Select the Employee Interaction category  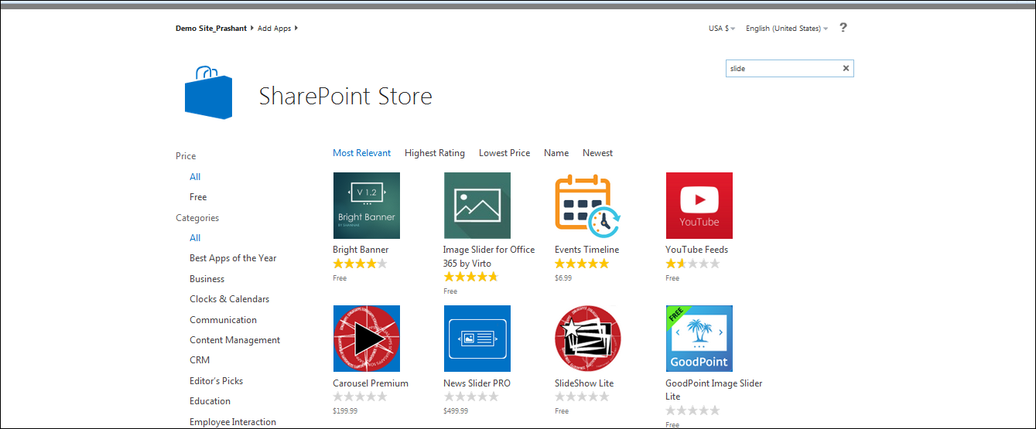click(233, 422)
